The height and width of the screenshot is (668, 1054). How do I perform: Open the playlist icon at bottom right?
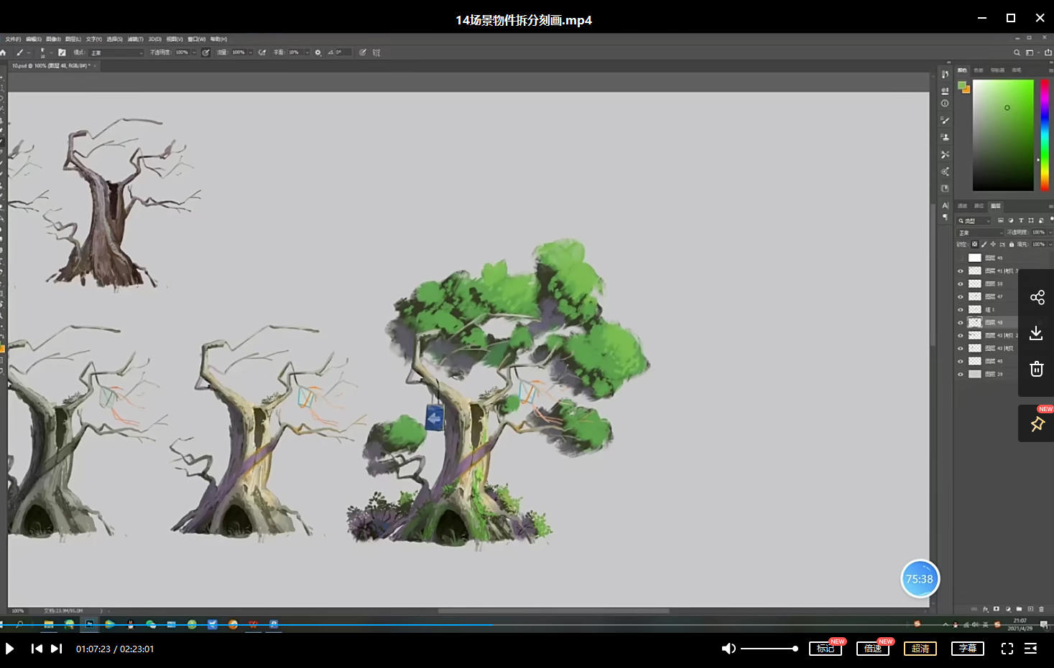(x=1030, y=649)
